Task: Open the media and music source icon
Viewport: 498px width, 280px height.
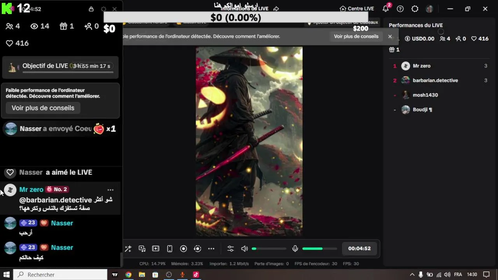Action: pyautogui.click(x=142, y=248)
